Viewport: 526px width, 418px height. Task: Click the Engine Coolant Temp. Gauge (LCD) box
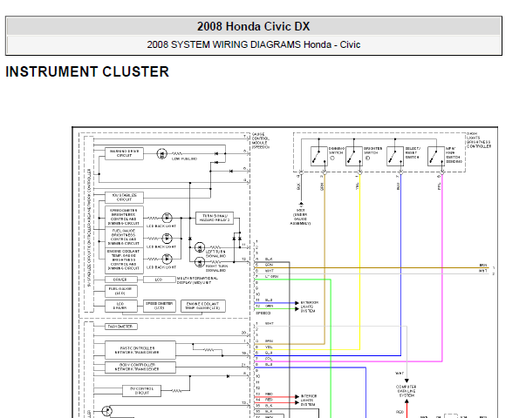[203, 306]
